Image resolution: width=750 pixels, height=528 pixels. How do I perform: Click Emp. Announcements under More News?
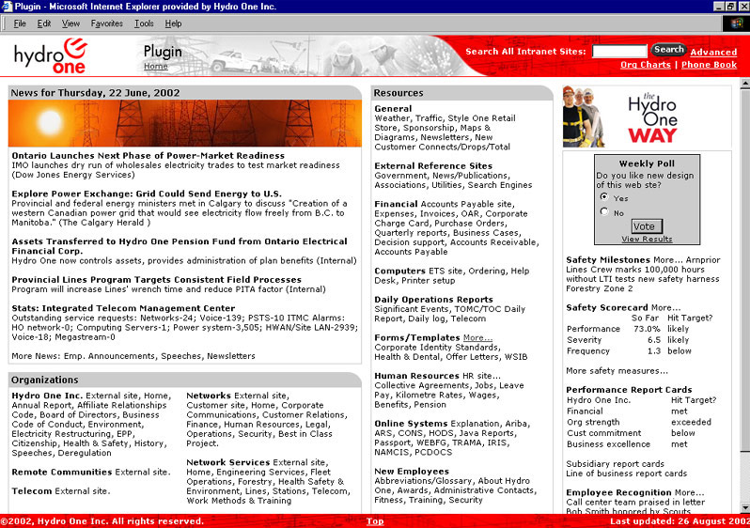click(x=109, y=356)
